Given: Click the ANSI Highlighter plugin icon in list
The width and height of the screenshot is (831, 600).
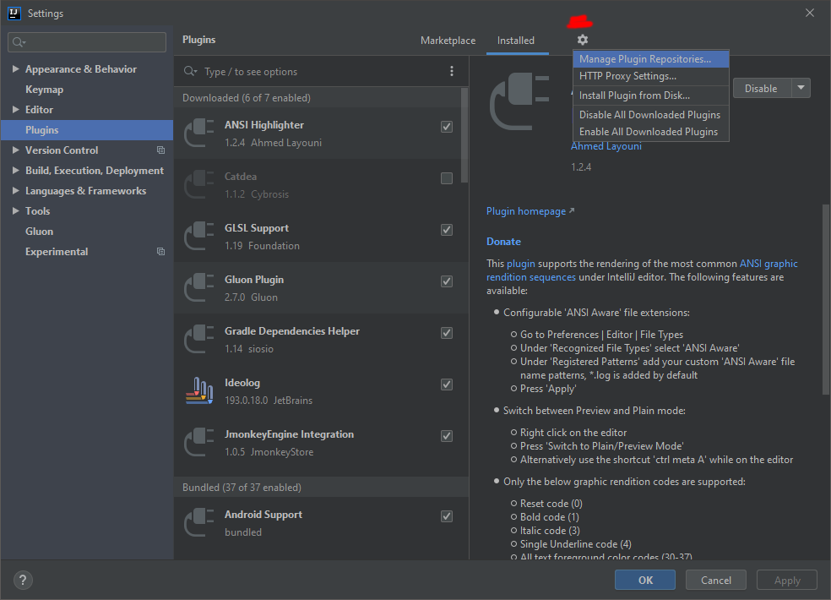Looking at the screenshot, I should pos(199,134).
